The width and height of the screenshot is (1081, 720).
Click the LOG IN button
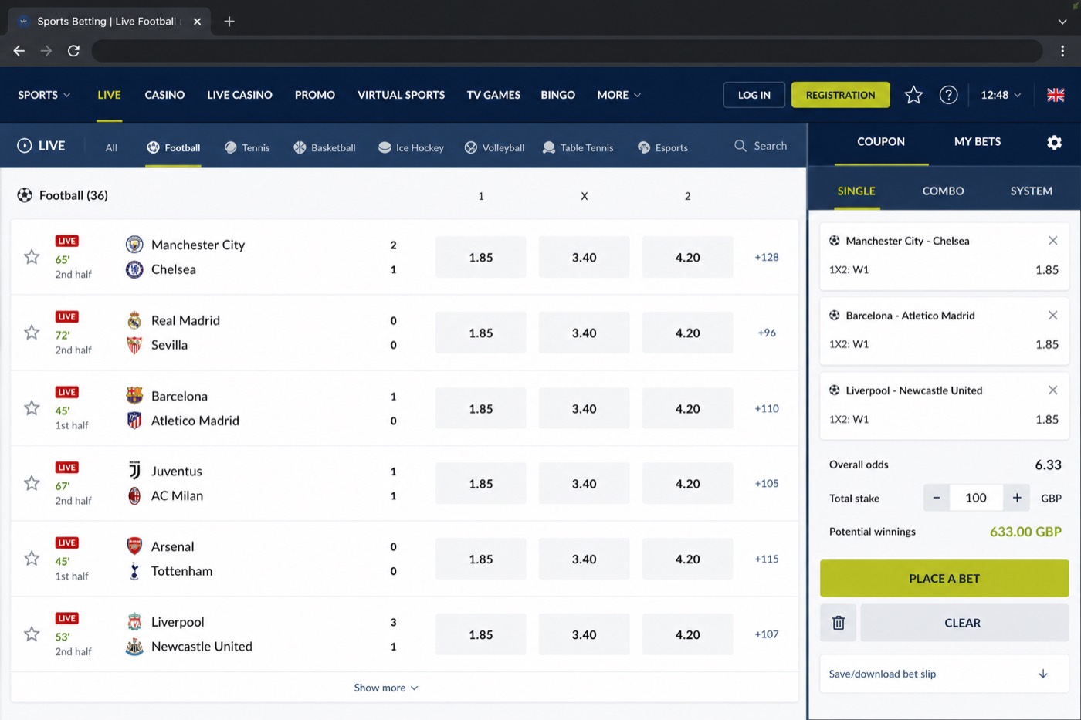coord(754,95)
